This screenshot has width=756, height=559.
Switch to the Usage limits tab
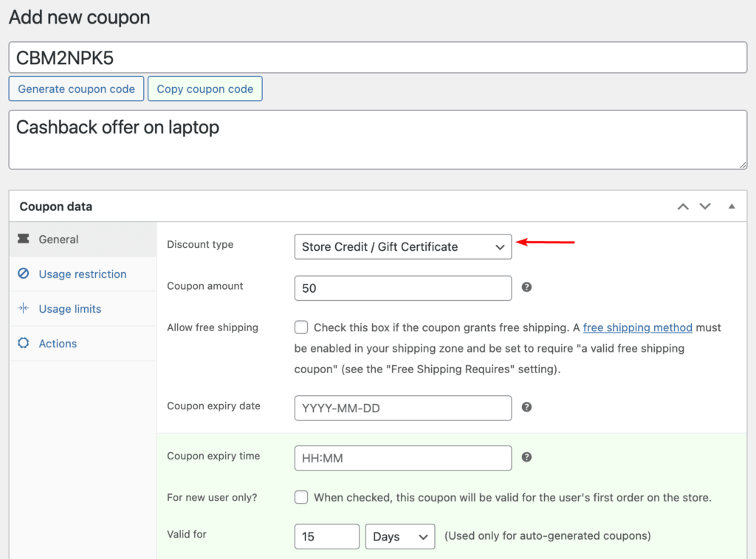point(69,308)
